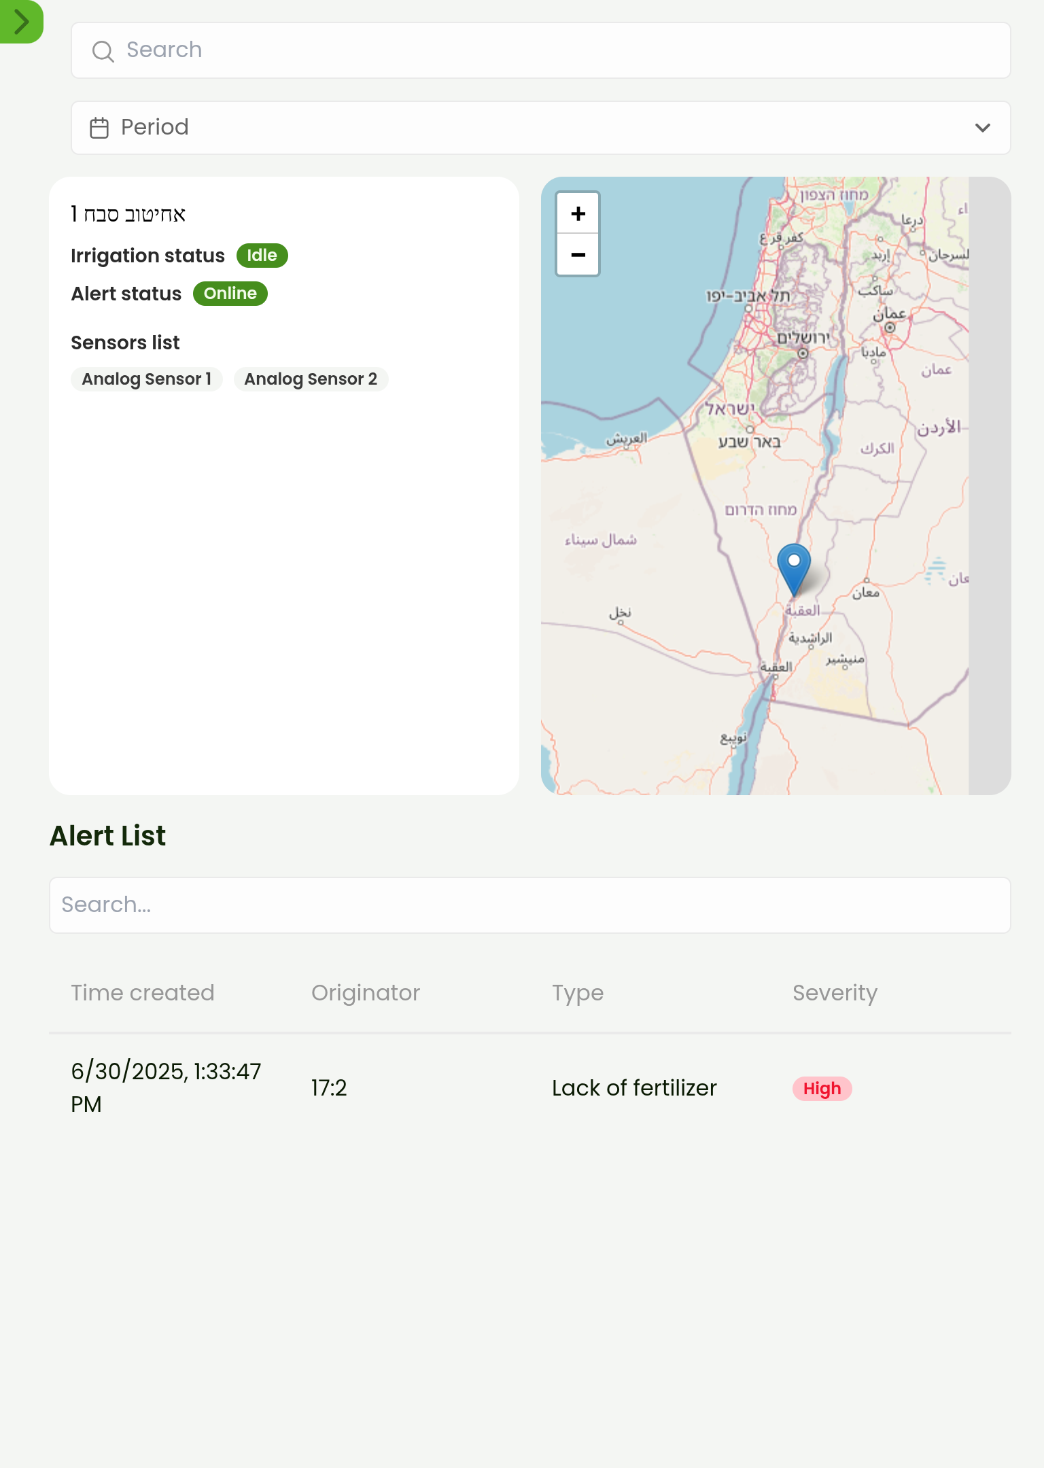The width and height of the screenshot is (1044, 1468).
Task: Zoom in on the map
Action: (x=578, y=213)
